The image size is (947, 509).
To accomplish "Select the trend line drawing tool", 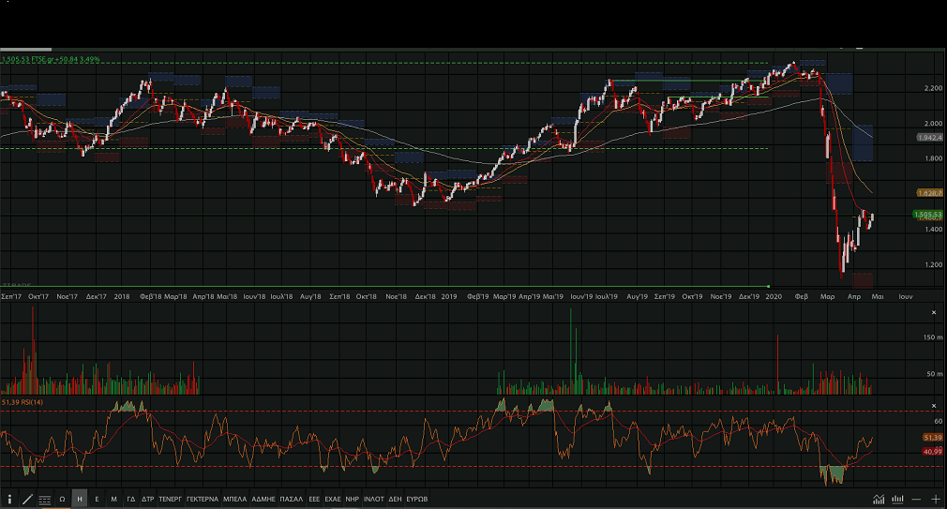I will point(26,500).
